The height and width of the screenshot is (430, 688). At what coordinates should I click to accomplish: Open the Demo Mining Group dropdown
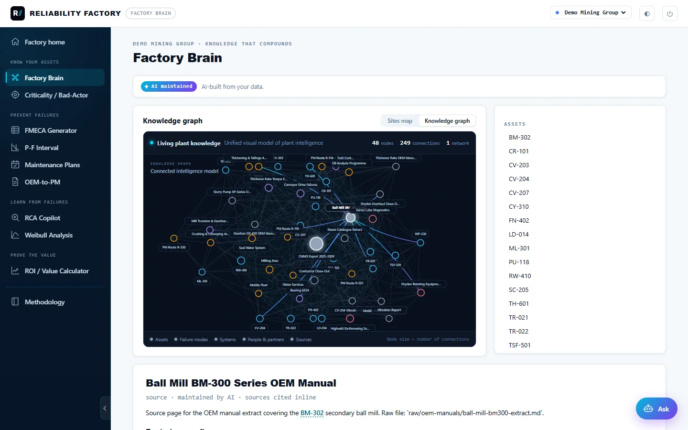click(x=591, y=13)
